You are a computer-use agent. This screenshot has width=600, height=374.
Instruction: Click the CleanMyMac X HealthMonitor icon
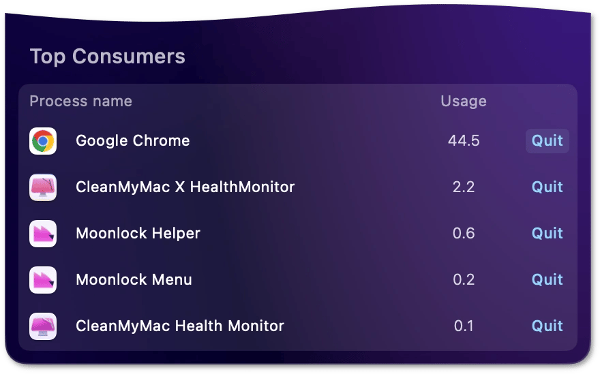click(43, 187)
